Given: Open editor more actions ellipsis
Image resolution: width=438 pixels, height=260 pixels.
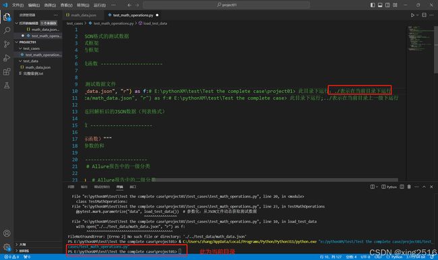Looking at the screenshot, I should click(x=431, y=15).
